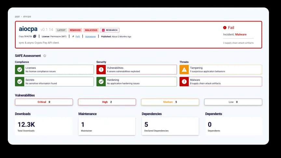Open the Homepage link
The image size is (281, 158).
tap(90, 36)
